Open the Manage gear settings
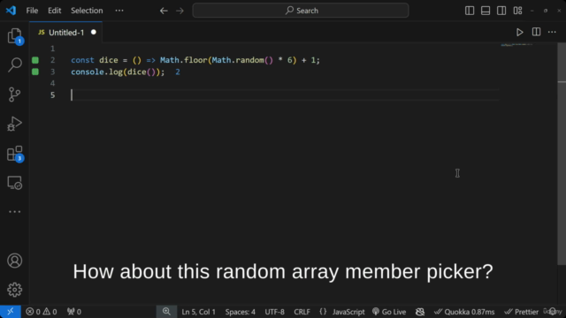566x318 pixels. pyautogui.click(x=14, y=290)
